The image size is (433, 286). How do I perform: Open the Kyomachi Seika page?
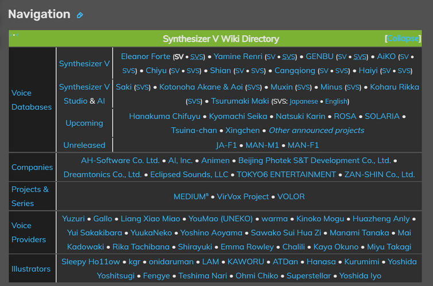(x=238, y=116)
